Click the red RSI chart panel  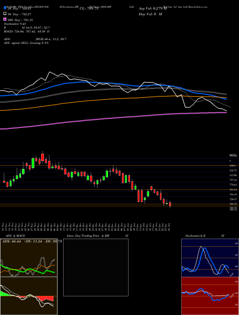pyautogui.click(x=210, y=296)
